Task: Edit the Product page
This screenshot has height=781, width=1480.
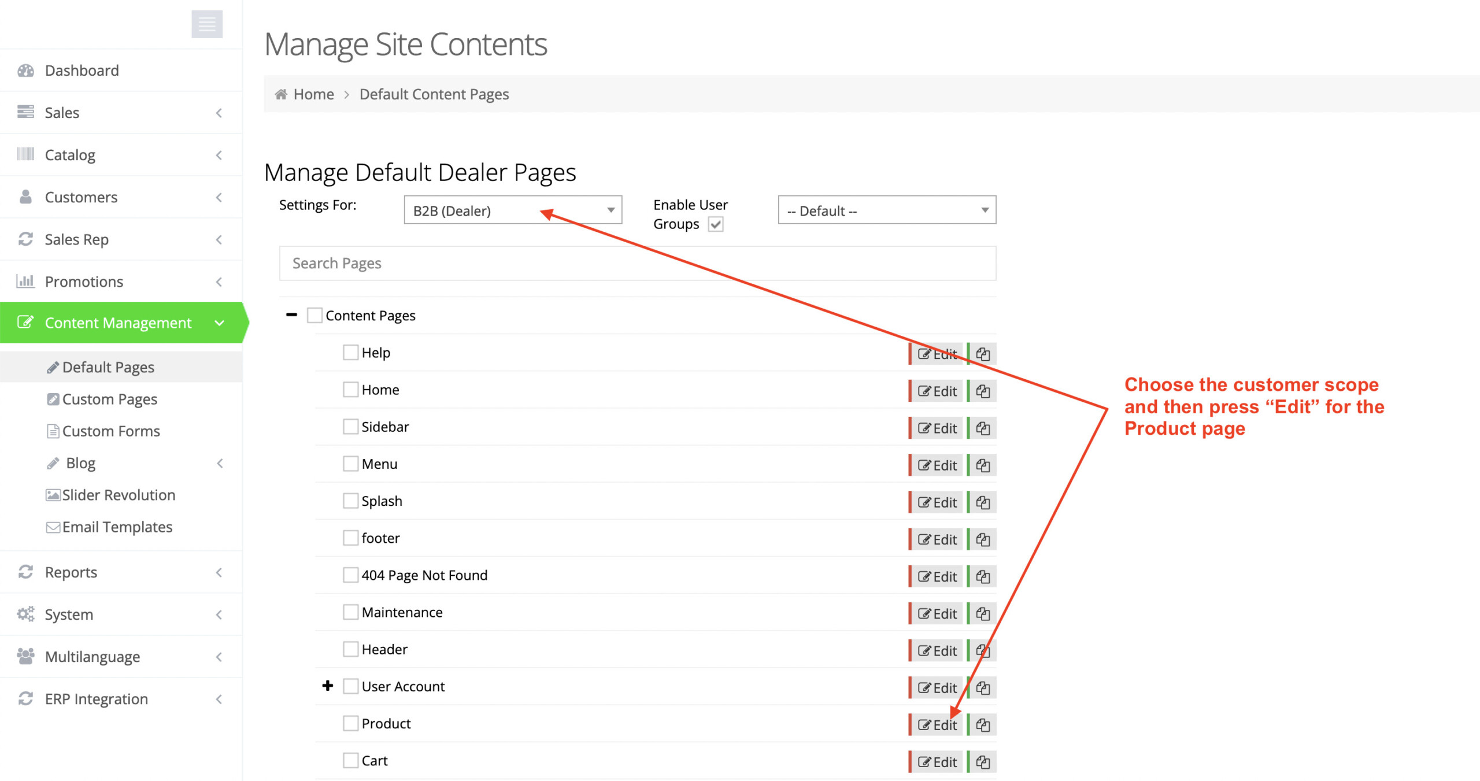Action: [x=936, y=724]
